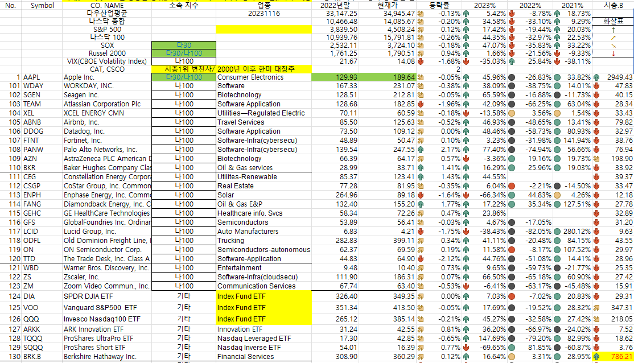Click red down arrow in XEL 2023% cell
Screen dimensions: 634x363
(x=466, y=113)
